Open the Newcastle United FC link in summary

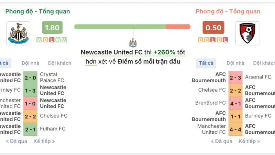point(111,52)
